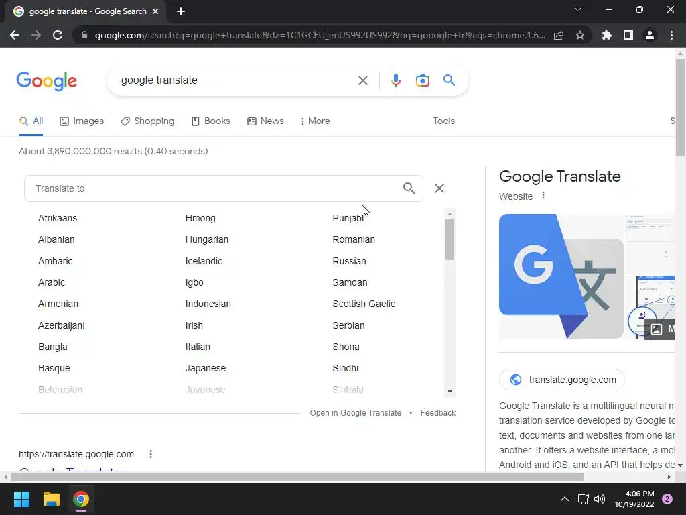Open the Chrome extensions puzzle icon
Image resolution: width=686 pixels, height=515 pixels.
[x=606, y=35]
